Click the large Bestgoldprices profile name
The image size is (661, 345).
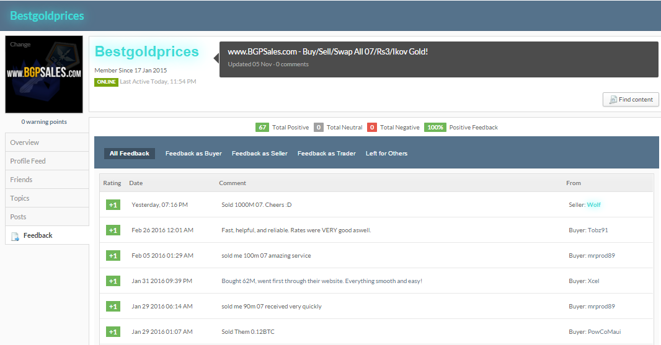tap(147, 51)
